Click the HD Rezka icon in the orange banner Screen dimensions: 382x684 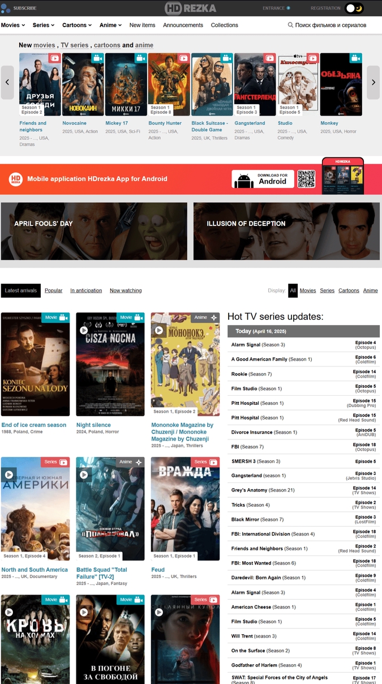click(16, 179)
